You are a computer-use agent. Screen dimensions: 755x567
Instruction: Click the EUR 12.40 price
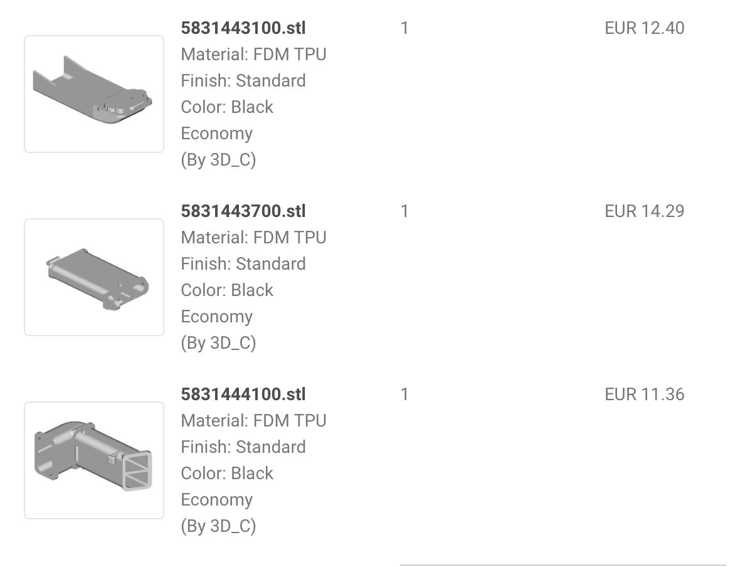tap(644, 28)
